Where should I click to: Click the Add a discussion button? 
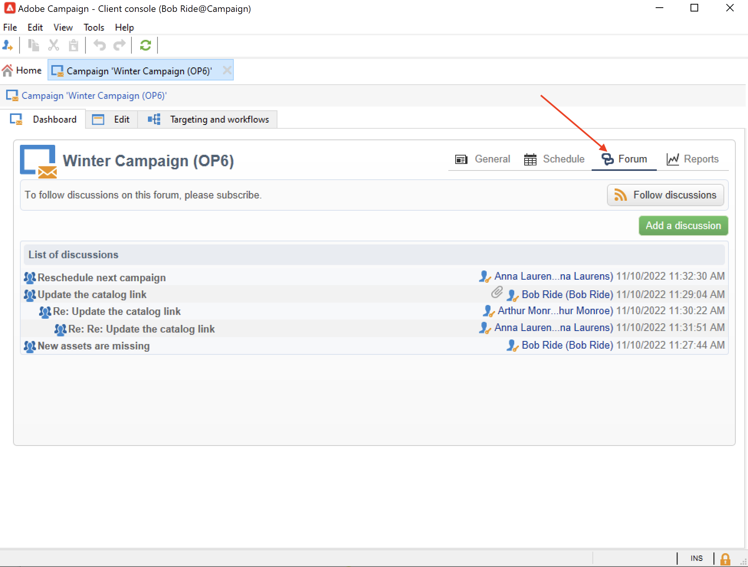coord(683,226)
